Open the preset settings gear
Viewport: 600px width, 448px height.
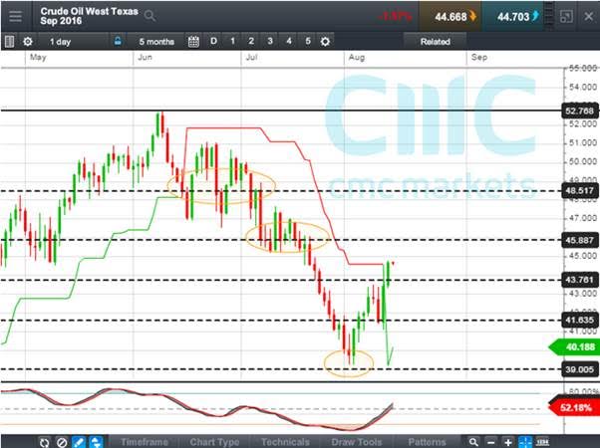325,41
